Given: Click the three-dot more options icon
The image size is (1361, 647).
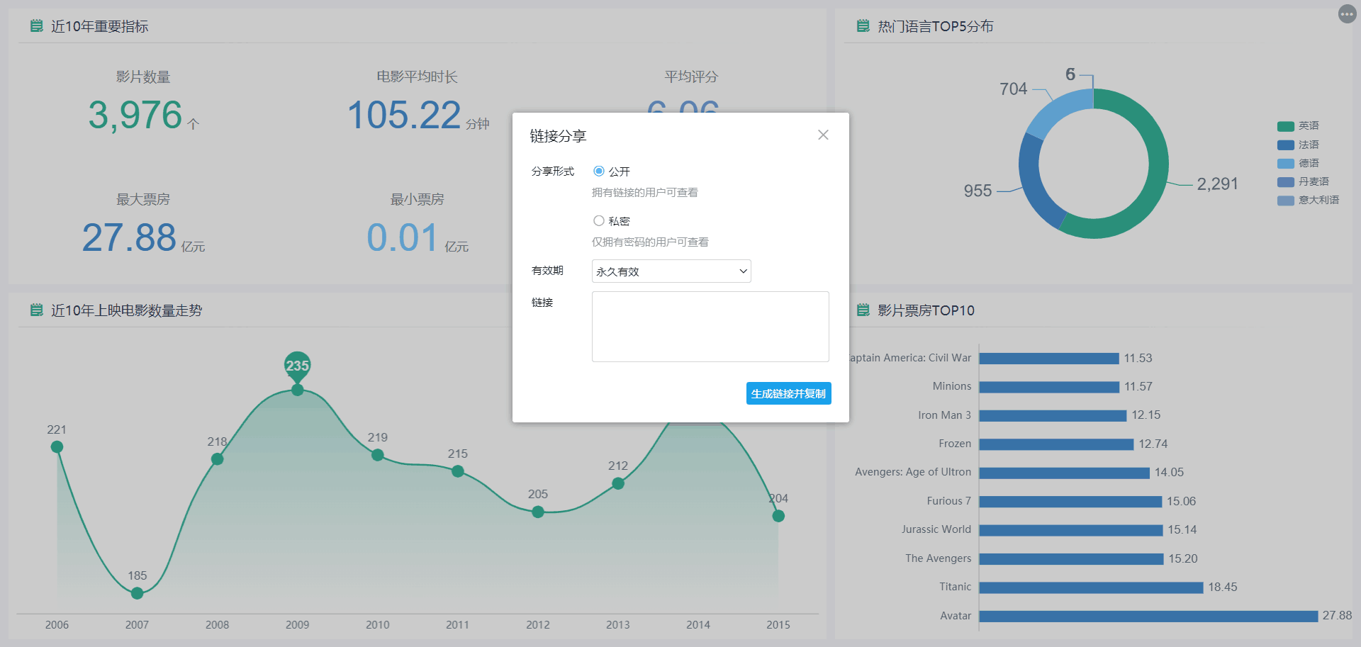Looking at the screenshot, I should click(1347, 13).
